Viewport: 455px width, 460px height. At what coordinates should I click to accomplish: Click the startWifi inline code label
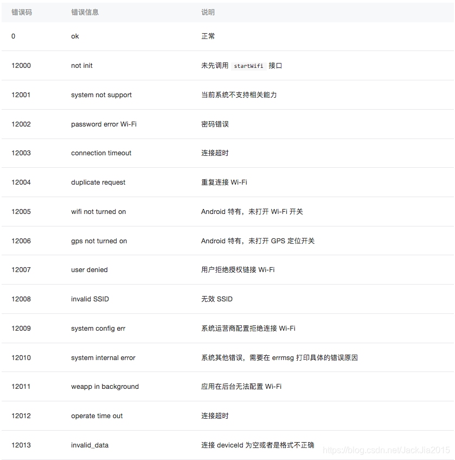click(x=249, y=66)
